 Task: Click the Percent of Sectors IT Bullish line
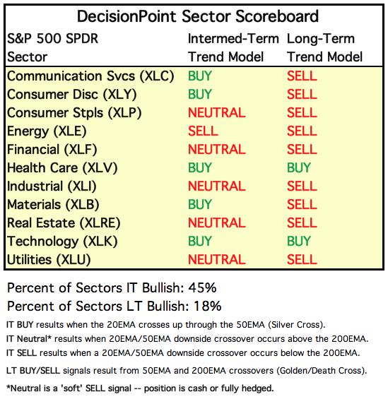(112, 288)
